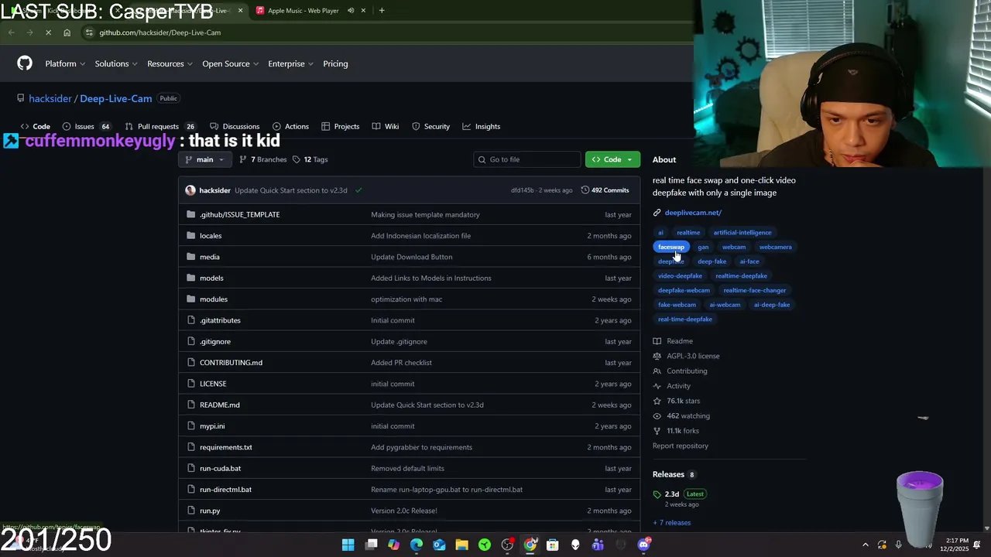The height and width of the screenshot is (557, 991).
Task: Click the green commit status check mark
Action: [358, 190]
